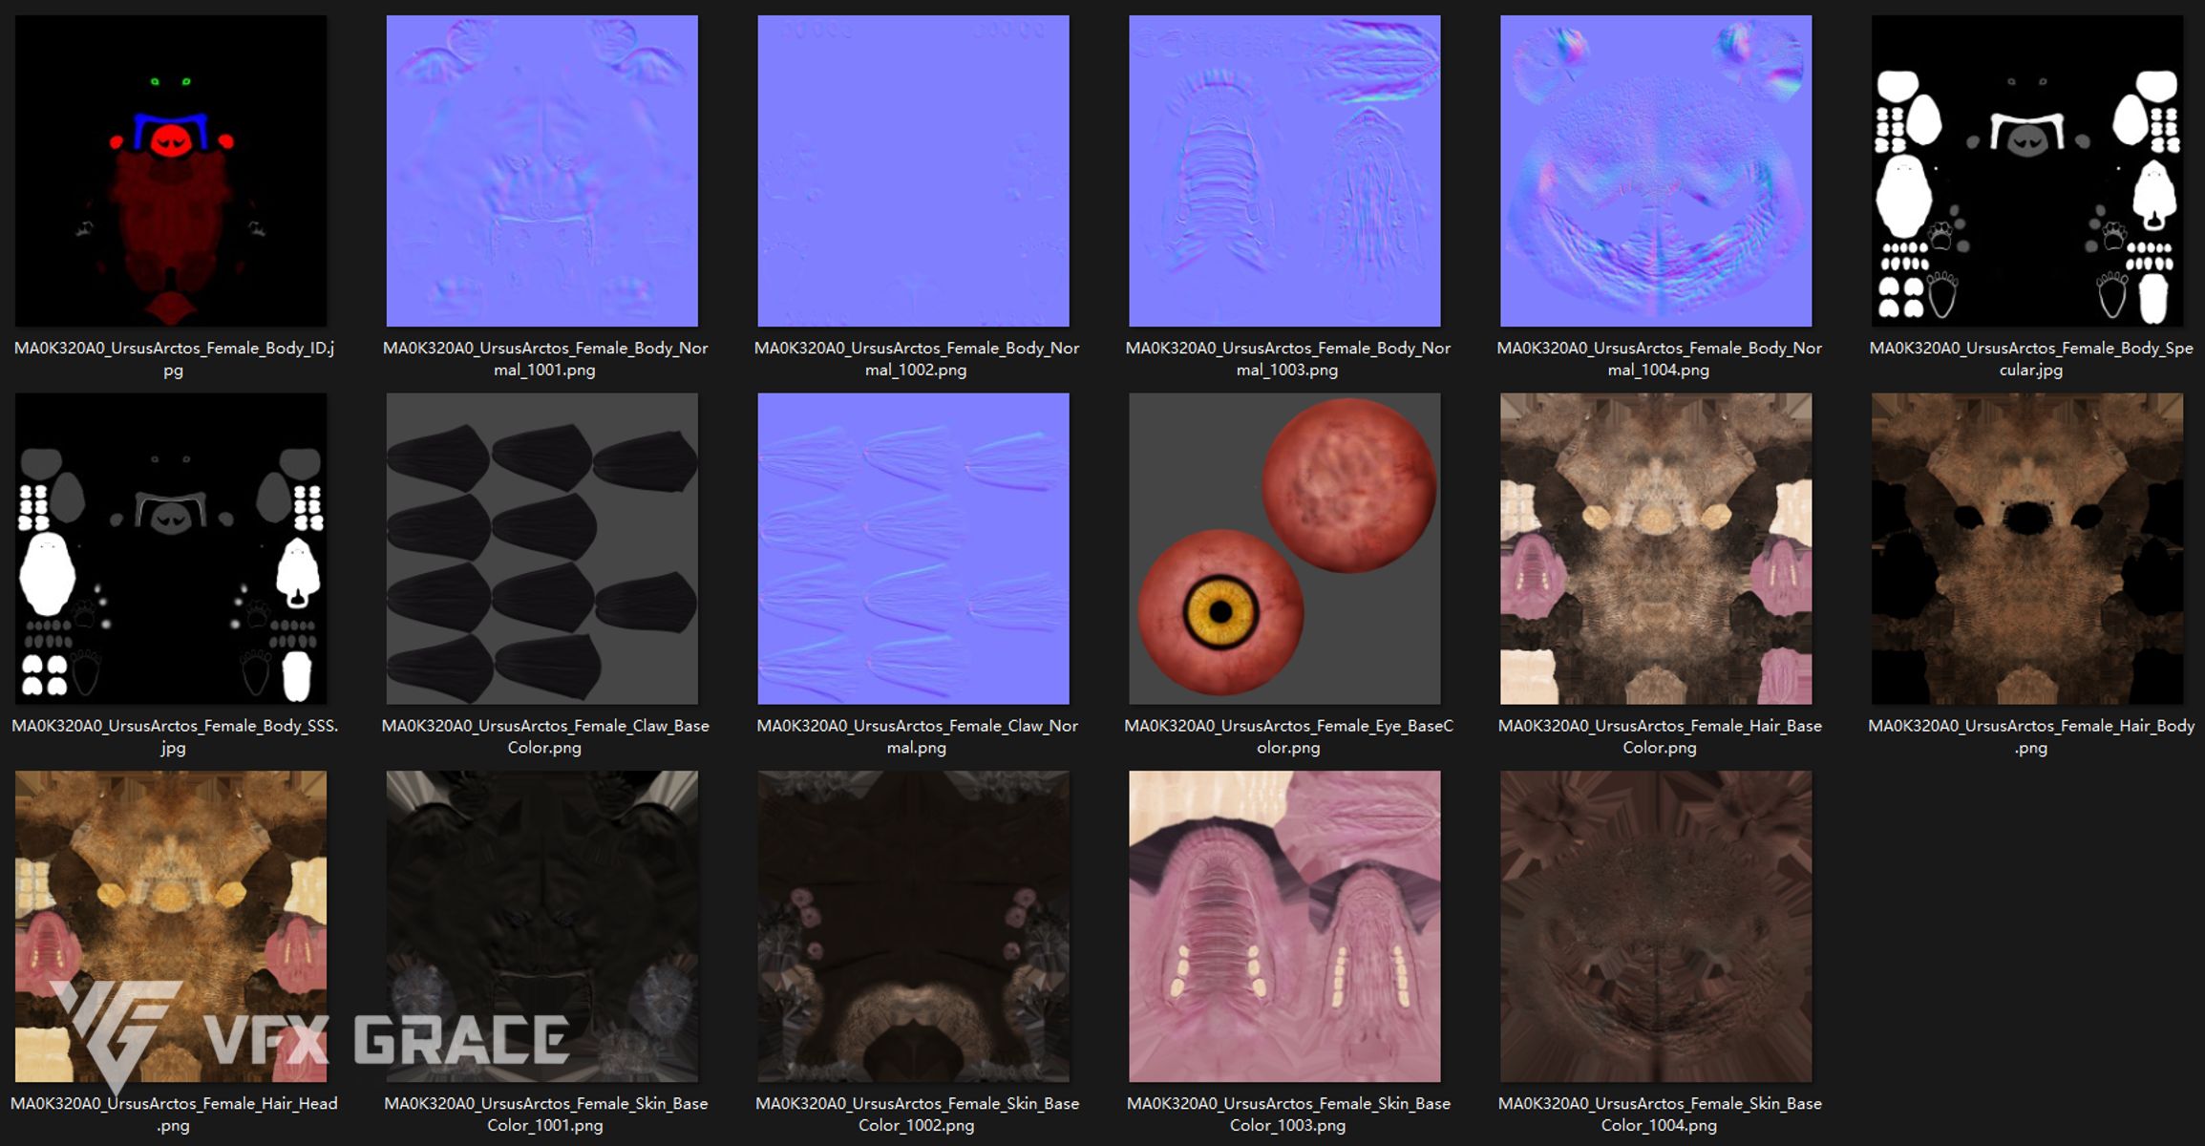The width and height of the screenshot is (2205, 1146).
Task: Select the Hair_Head.png thumbnail
Action: (x=171, y=926)
